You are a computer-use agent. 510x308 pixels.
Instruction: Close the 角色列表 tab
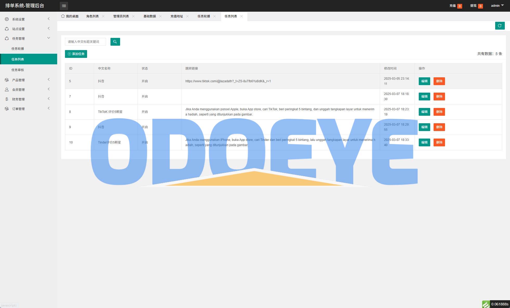tap(103, 16)
